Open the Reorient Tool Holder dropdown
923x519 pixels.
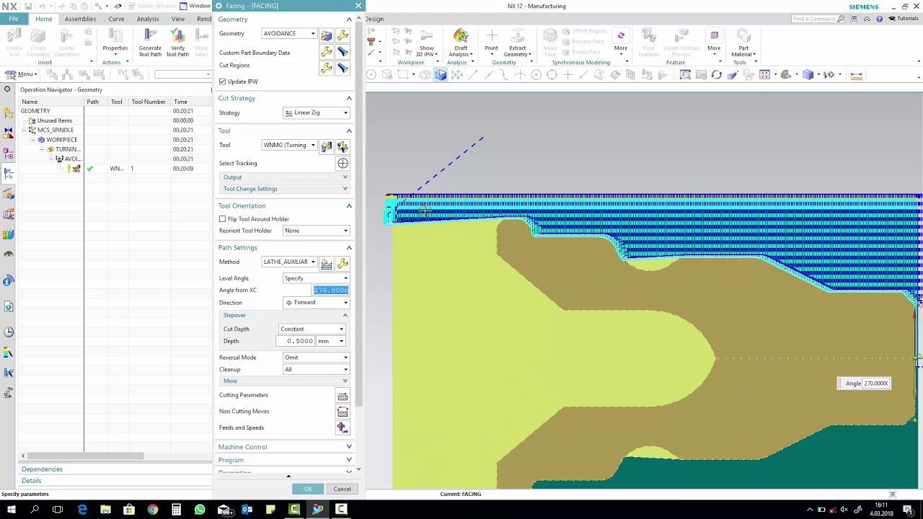pyautogui.click(x=316, y=231)
